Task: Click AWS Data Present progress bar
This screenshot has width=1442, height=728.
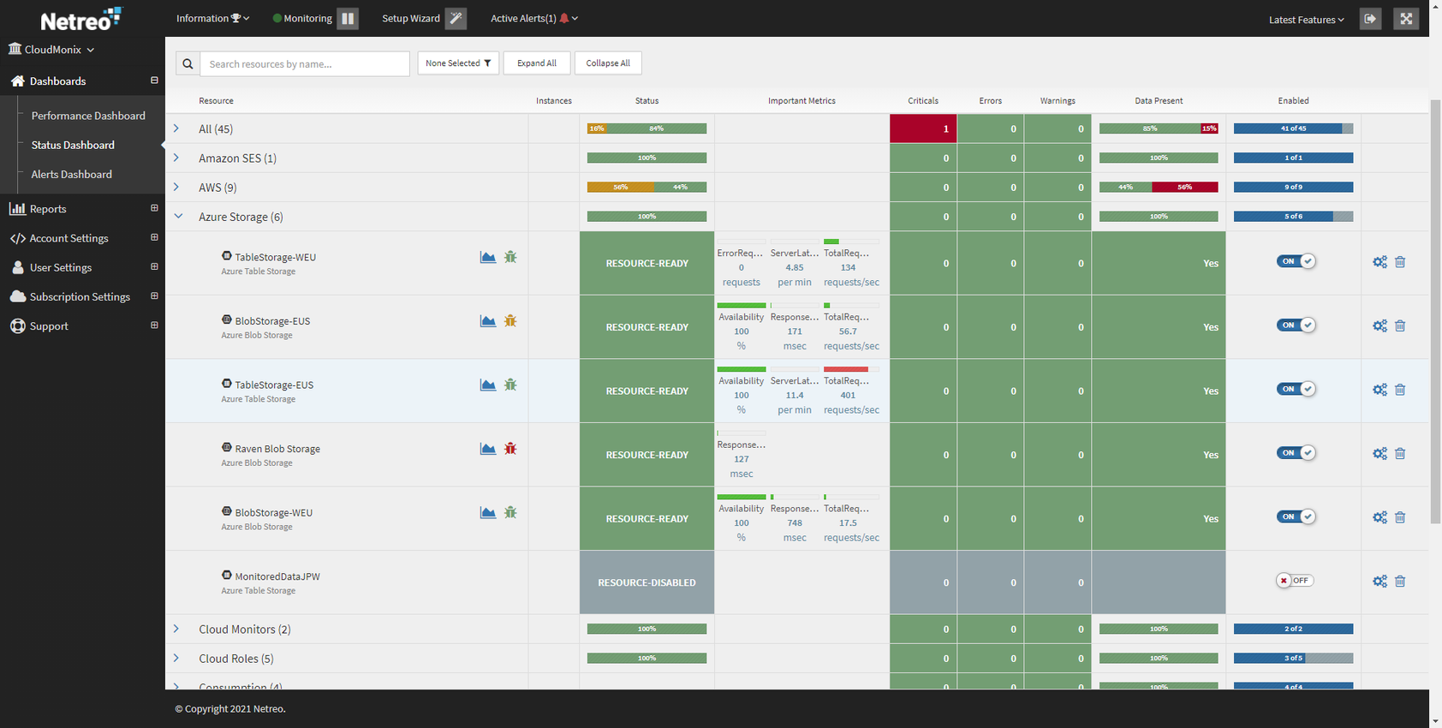Action: [x=1159, y=187]
